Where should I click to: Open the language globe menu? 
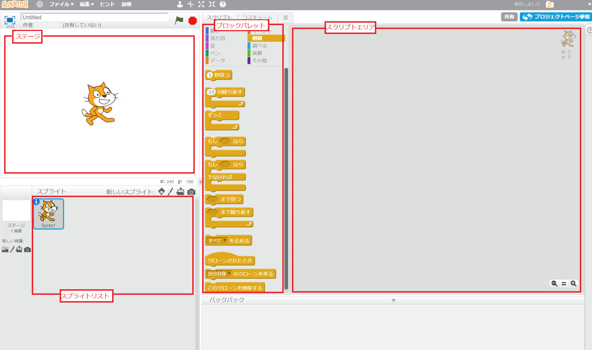pyautogui.click(x=40, y=4)
